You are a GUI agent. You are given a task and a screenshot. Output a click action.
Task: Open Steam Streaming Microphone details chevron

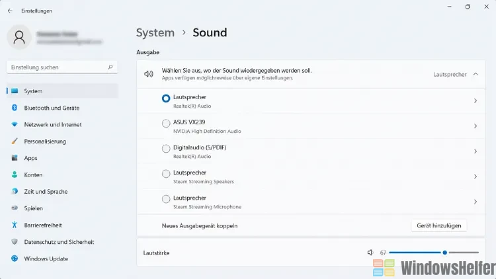pos(475,202)
